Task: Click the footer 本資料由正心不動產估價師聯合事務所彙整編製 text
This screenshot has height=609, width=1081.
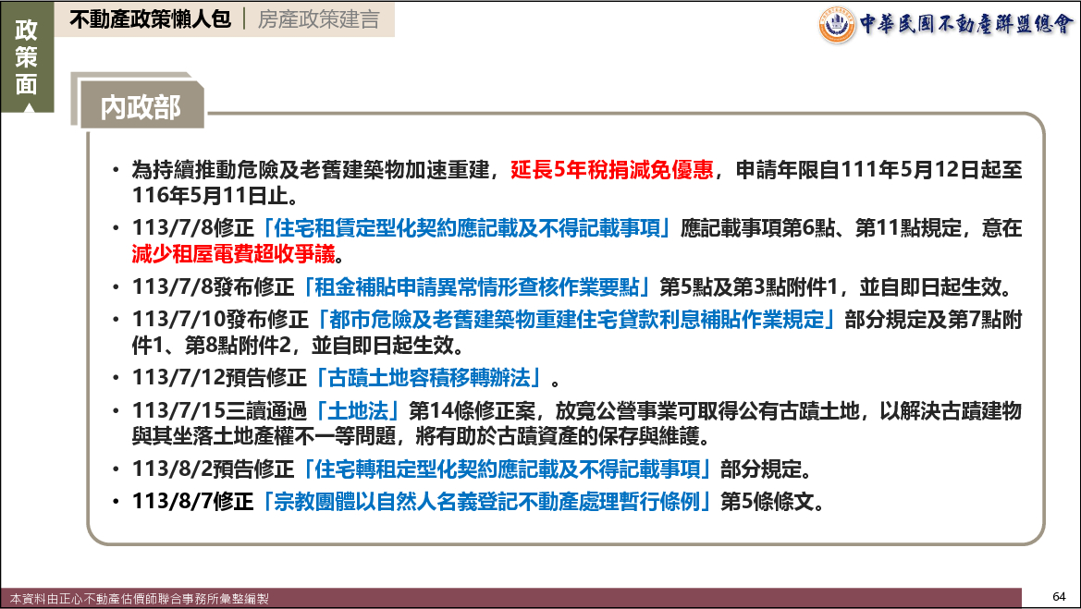Action: 140,599
